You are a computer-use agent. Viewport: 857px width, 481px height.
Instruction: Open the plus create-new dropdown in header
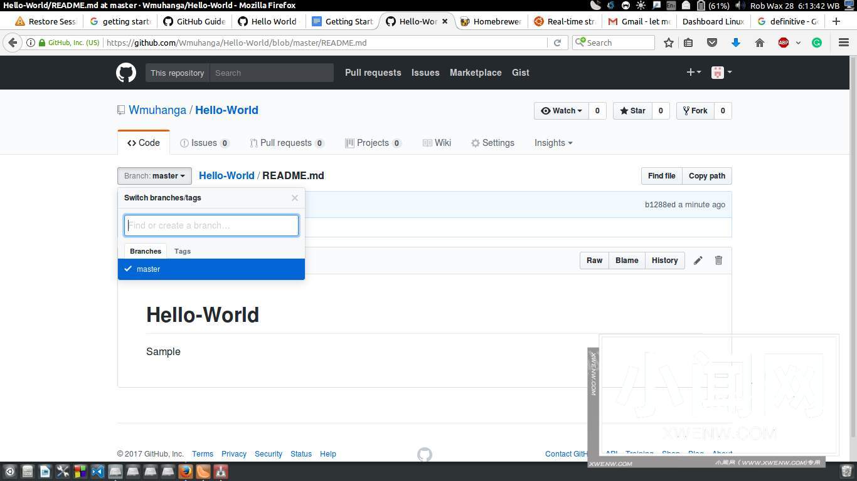point(693,73)
